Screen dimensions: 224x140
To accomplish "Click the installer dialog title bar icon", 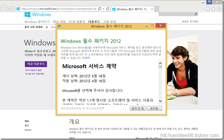I will (x=59, y=26).
